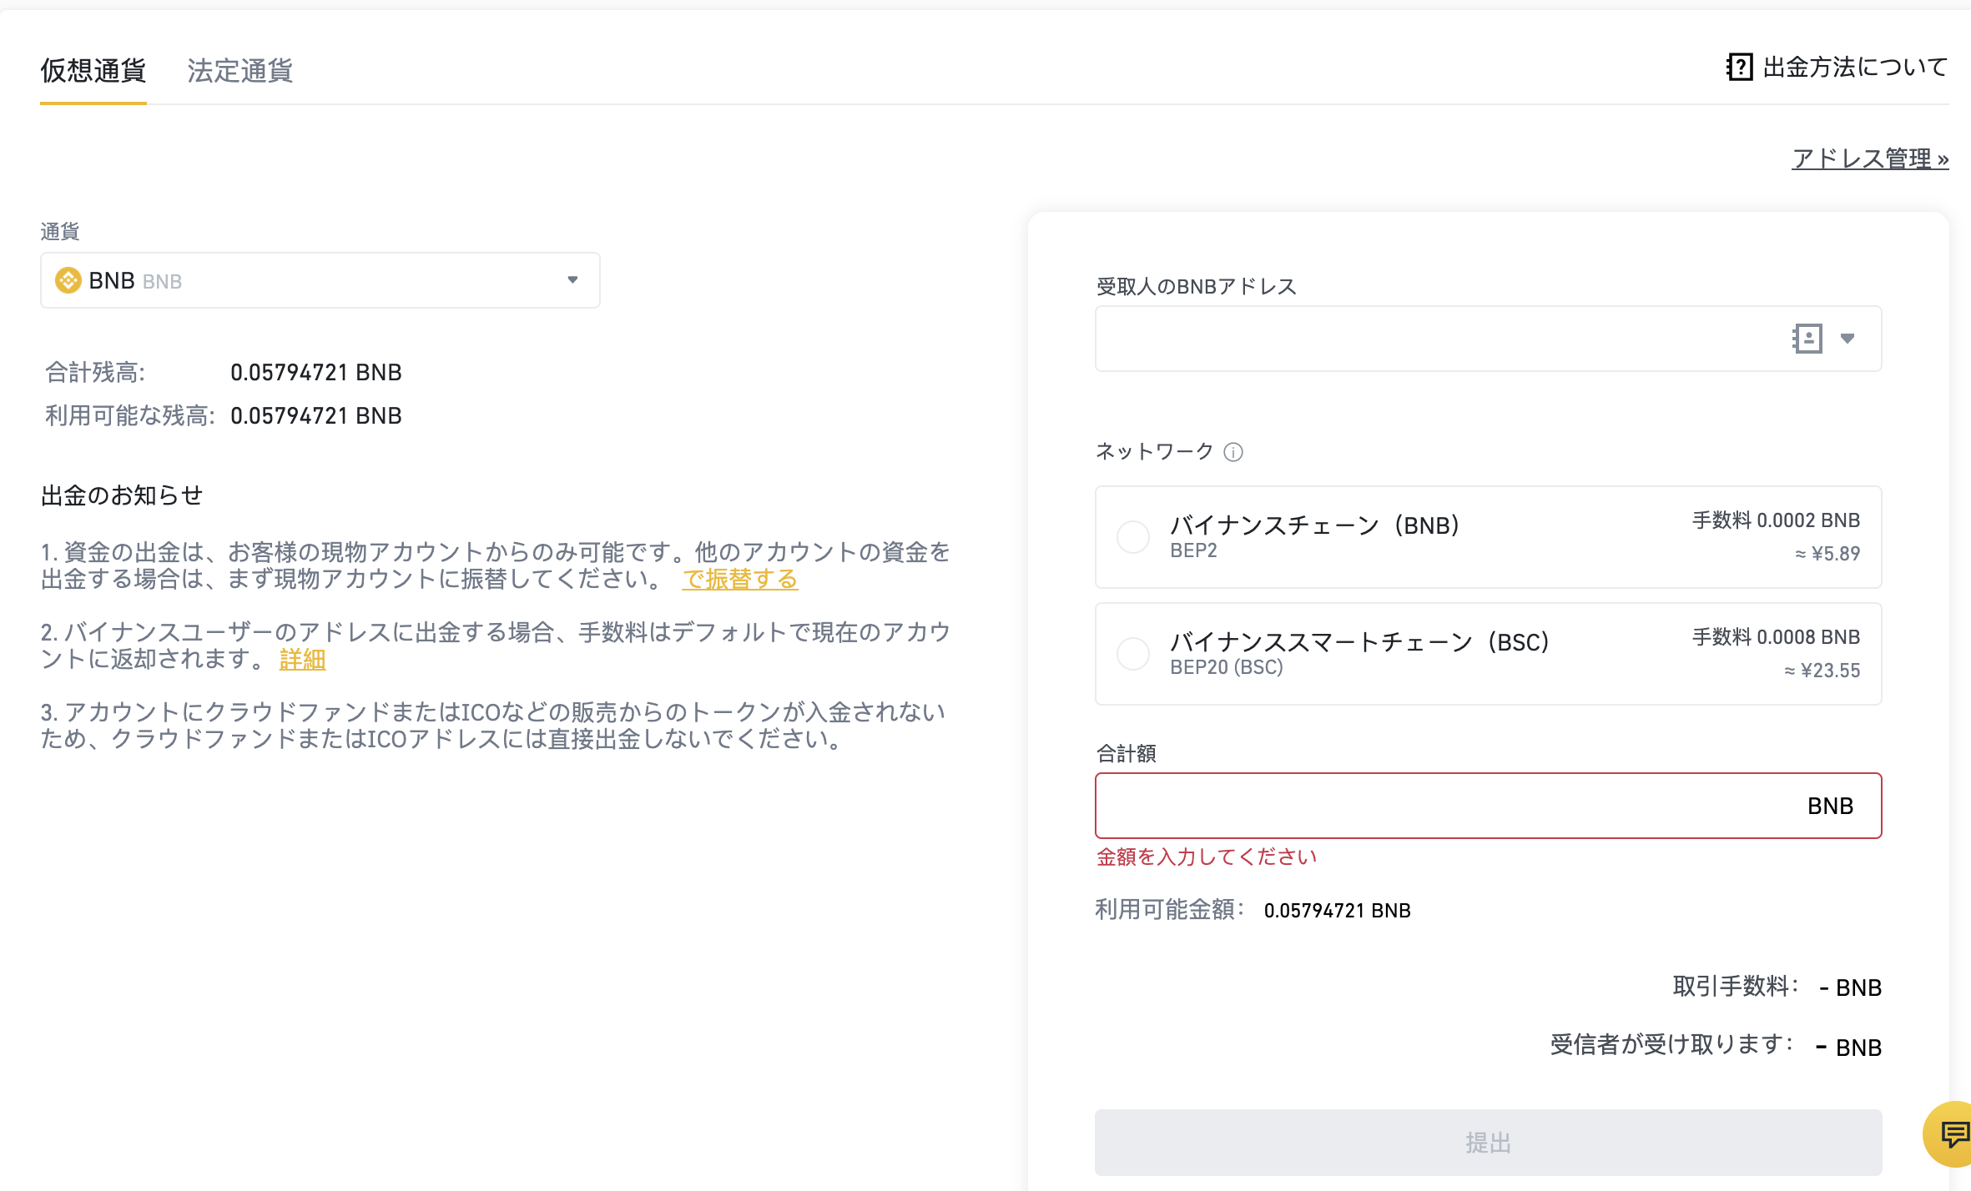This screenshot has height=1191, width=1971.
Task: Click 利用可能金額 0.05794721 BNB to fill max
Action: tap(1337, 911)
